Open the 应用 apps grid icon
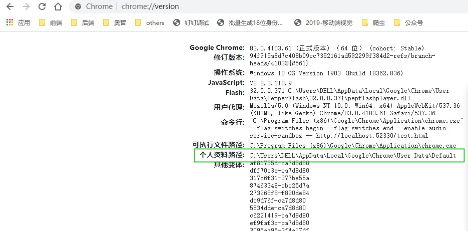This screenshot has width=468, height=231. coord(10,22)
